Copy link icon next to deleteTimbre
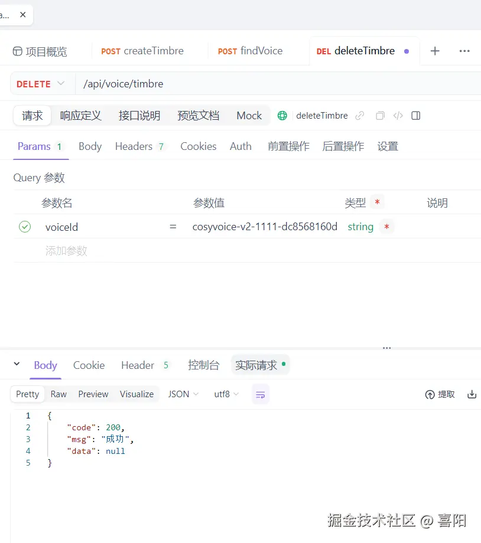The width and height of the screenshot is (481, 543). point(360,115)
